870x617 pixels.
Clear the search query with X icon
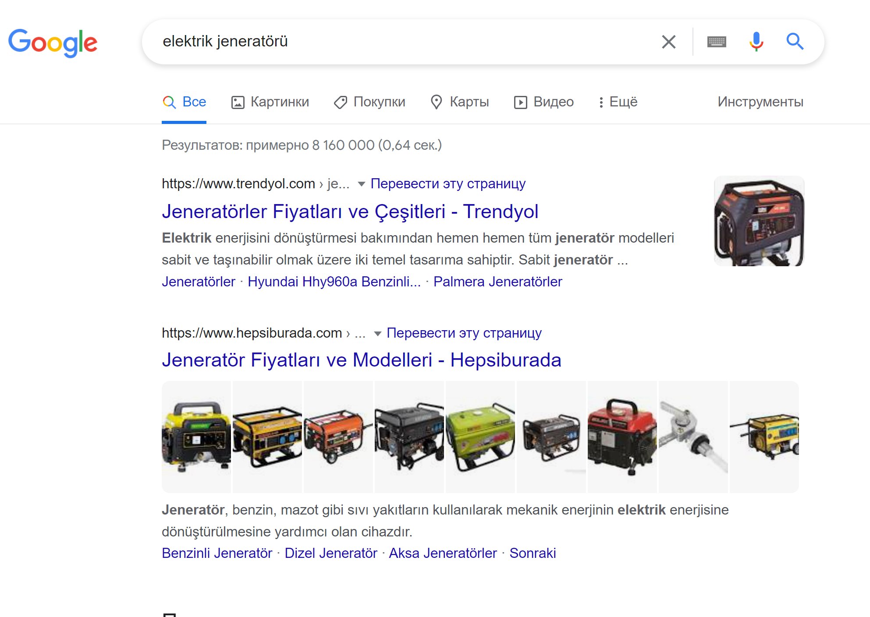coord(668,42)
